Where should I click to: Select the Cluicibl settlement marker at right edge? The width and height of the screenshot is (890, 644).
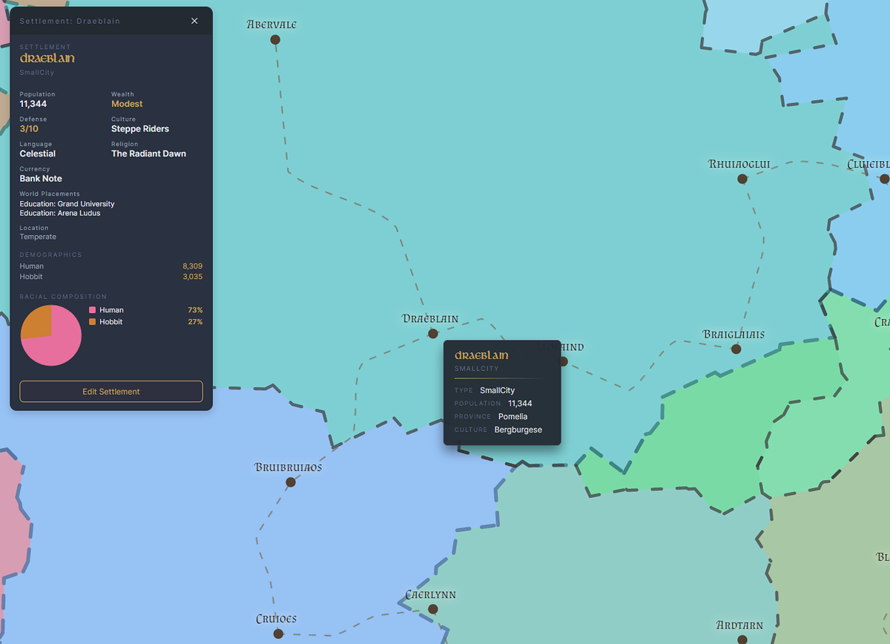click(x=884, y=179)
